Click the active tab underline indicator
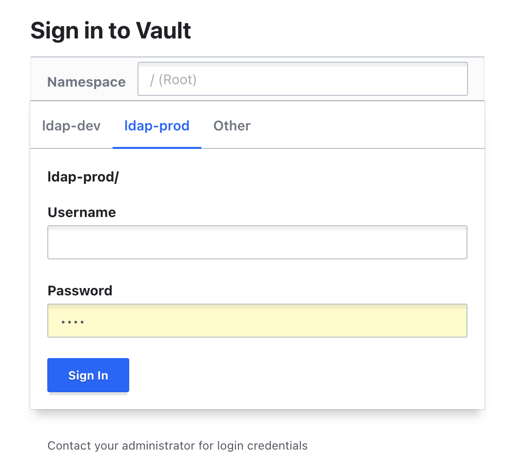This screenshot has width=507, height=471. [157, 147]
